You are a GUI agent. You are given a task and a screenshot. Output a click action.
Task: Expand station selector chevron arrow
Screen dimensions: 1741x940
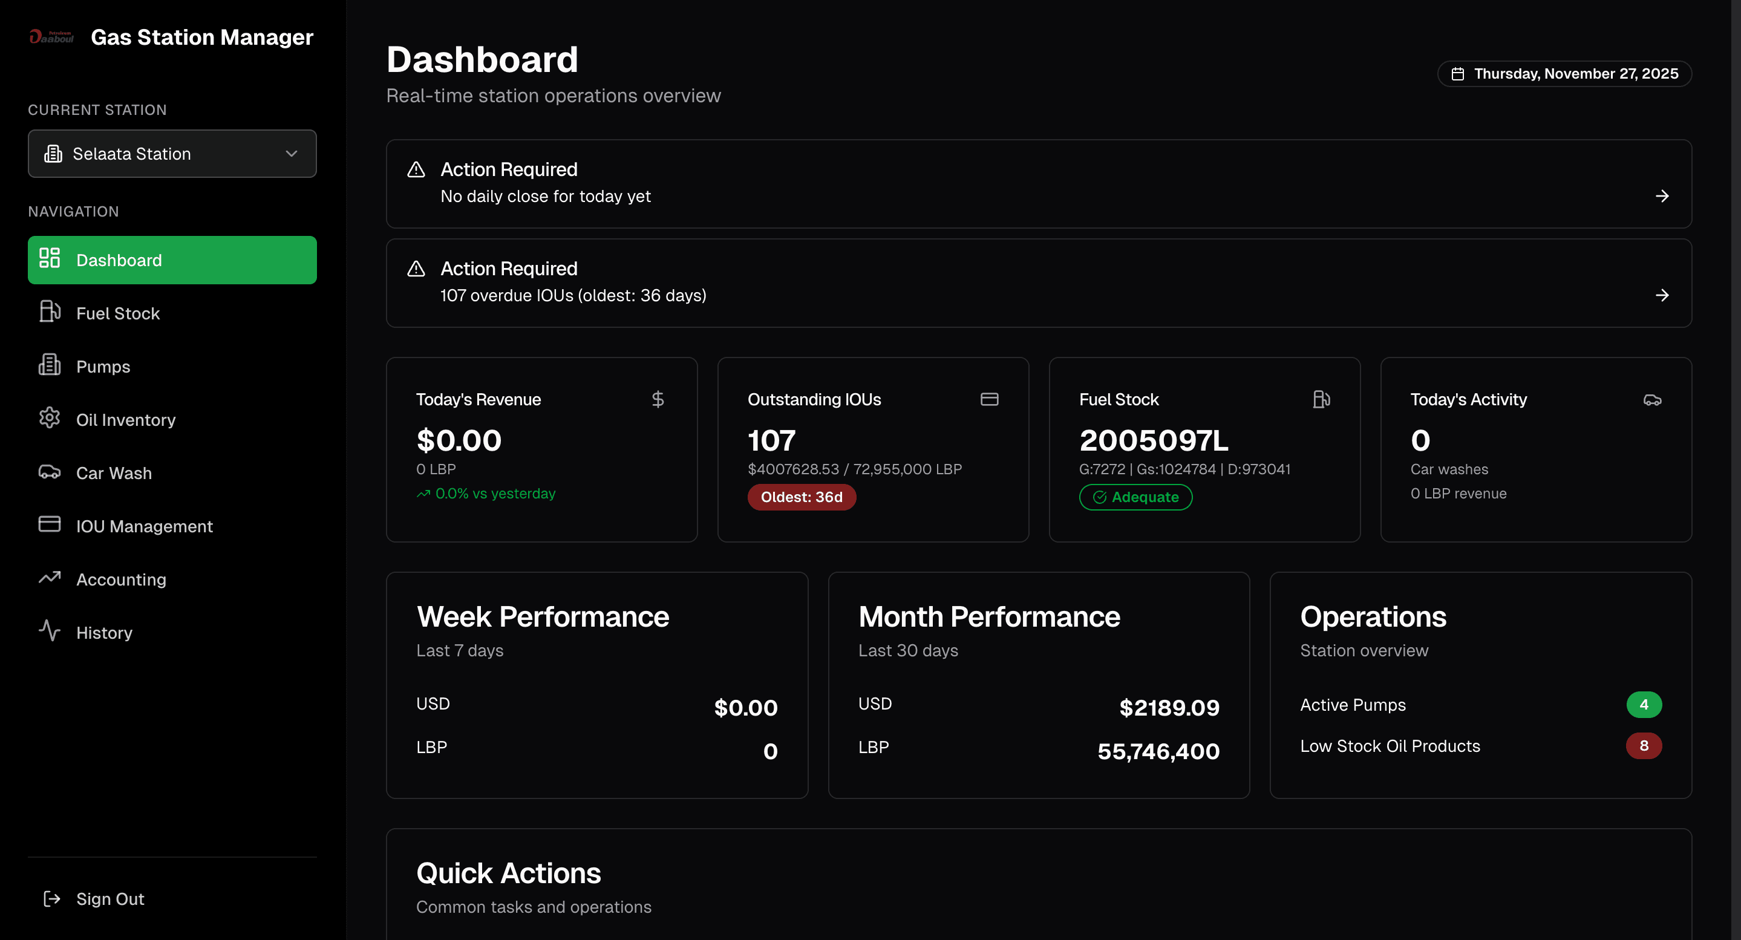292,154
